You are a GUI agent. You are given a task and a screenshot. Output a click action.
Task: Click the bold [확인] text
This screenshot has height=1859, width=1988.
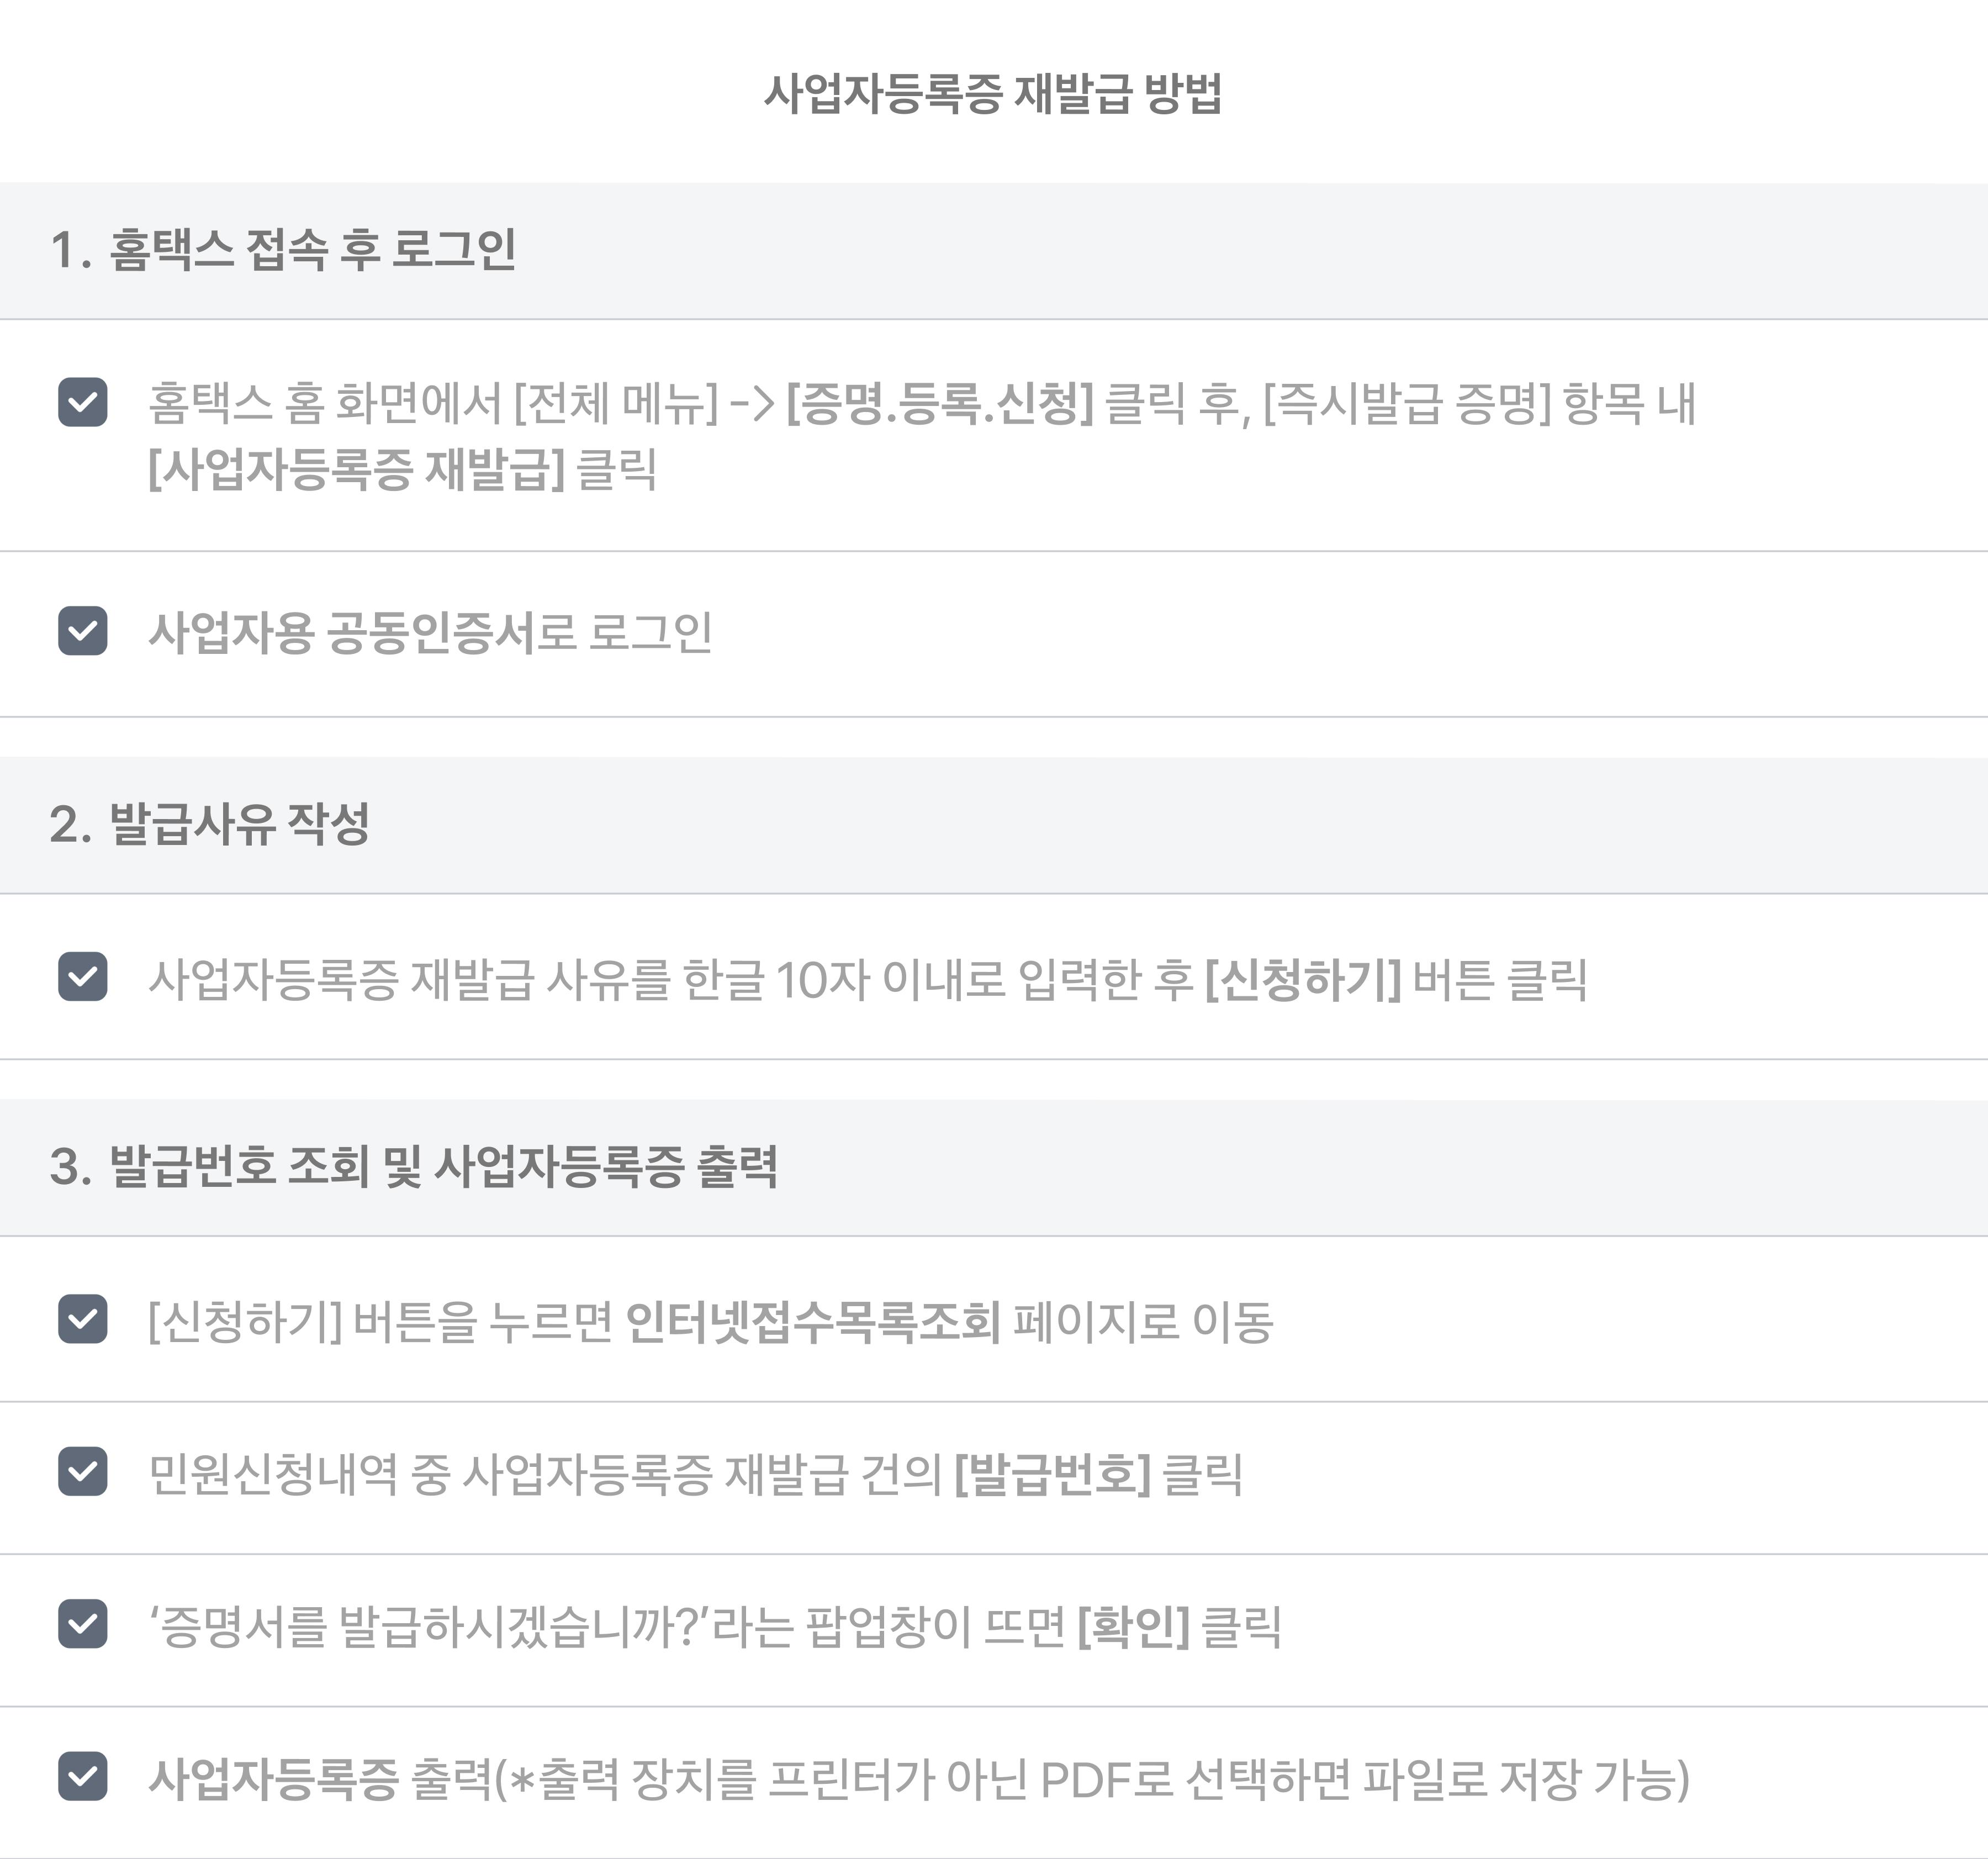coord(1133,1626)
